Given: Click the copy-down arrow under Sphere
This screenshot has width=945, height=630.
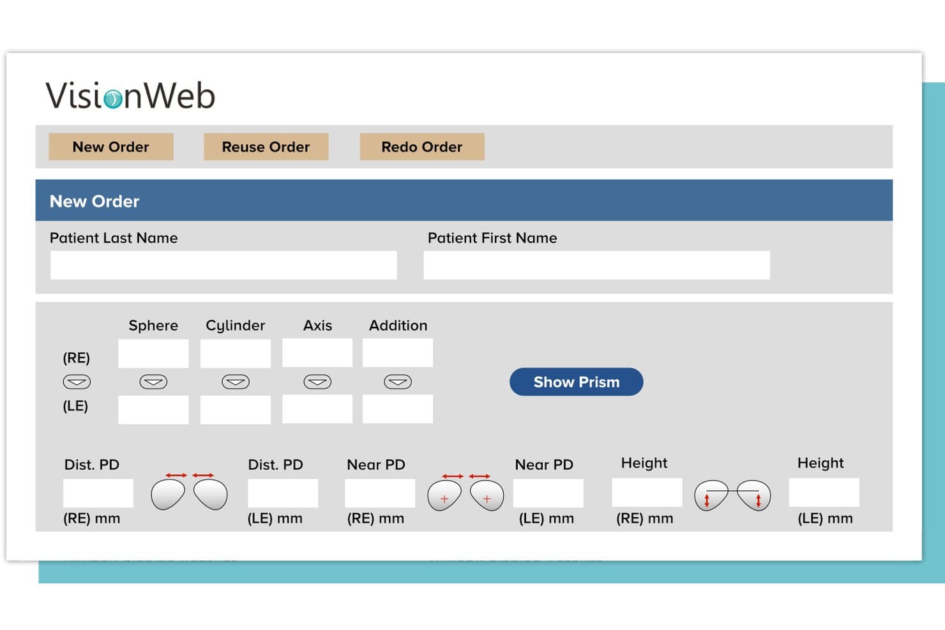Looking at the screenshot, I should (x=153, y=382).
